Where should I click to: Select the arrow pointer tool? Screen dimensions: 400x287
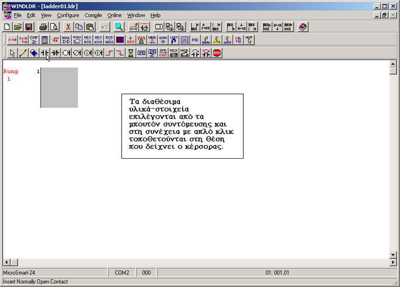coord(12,53)
